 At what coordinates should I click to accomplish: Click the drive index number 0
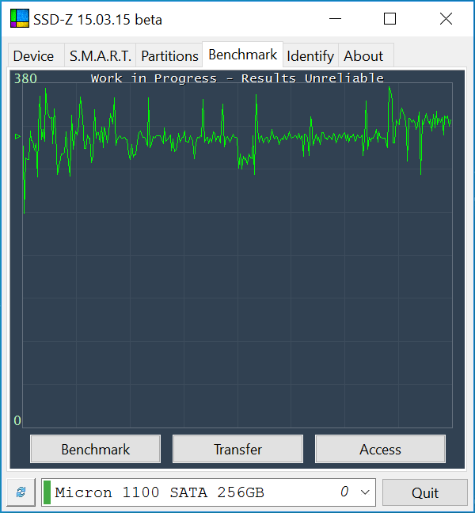tap(344, 492)
